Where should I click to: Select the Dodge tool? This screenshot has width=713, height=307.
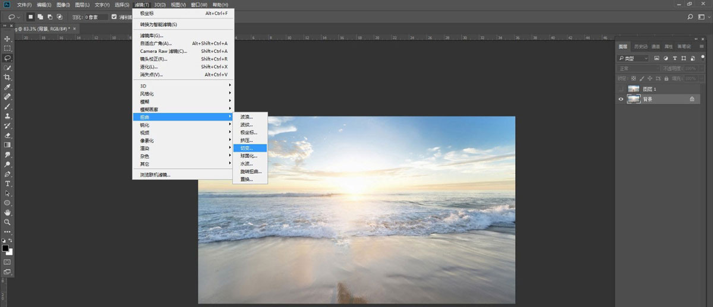[x=7, y=164]
